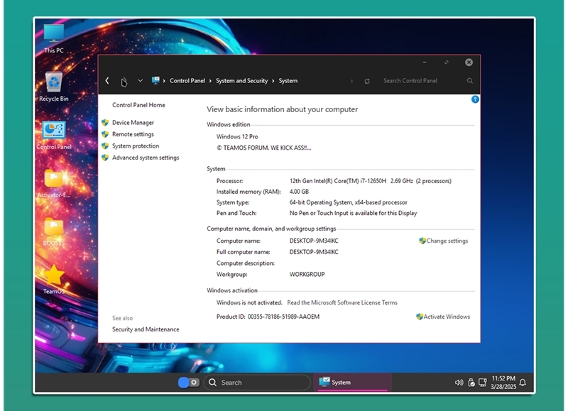Click the shield icon beside Change settings
568x411 pixels.
(x=422, y=241)
